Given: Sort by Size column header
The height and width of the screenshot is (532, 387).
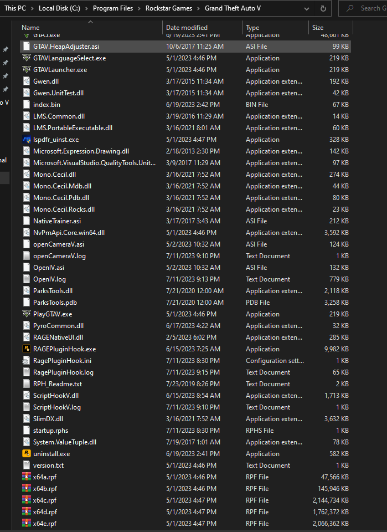Looking at the screenshot, I should [x=331, y=28].
